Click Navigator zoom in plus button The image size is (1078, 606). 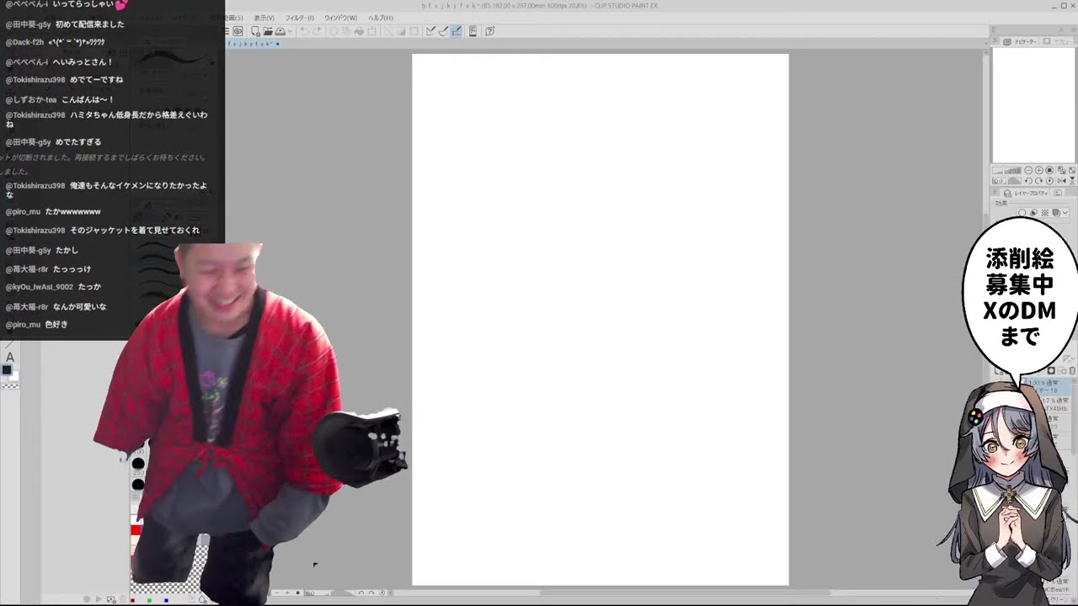pos(1038,170)
